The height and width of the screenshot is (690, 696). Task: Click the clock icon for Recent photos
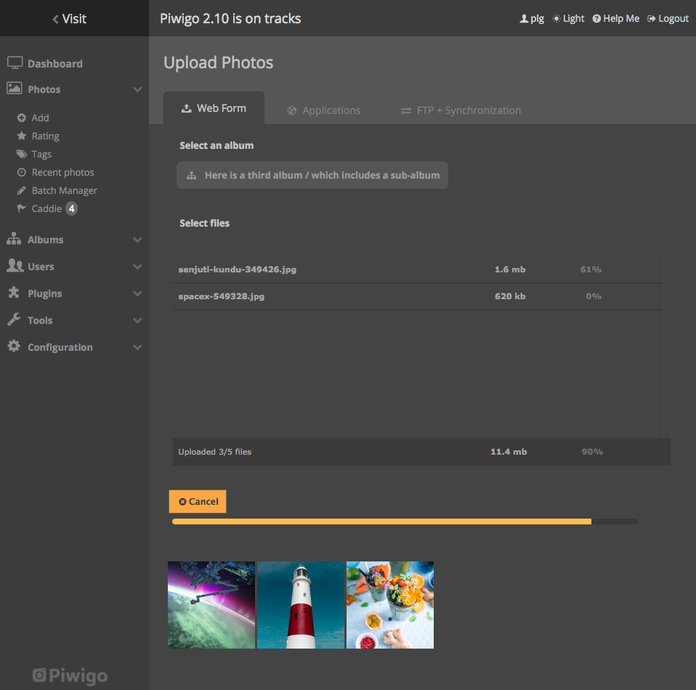click(x=22, y=172)
